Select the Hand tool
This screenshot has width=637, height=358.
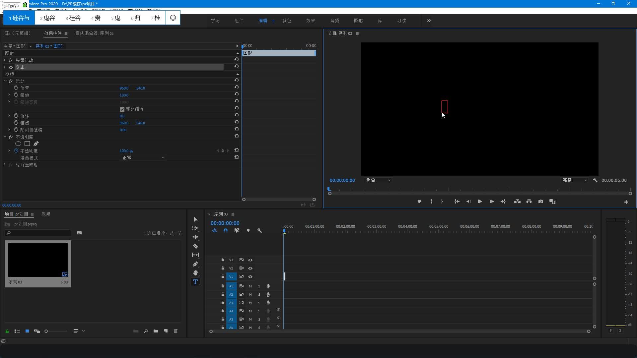195,273
